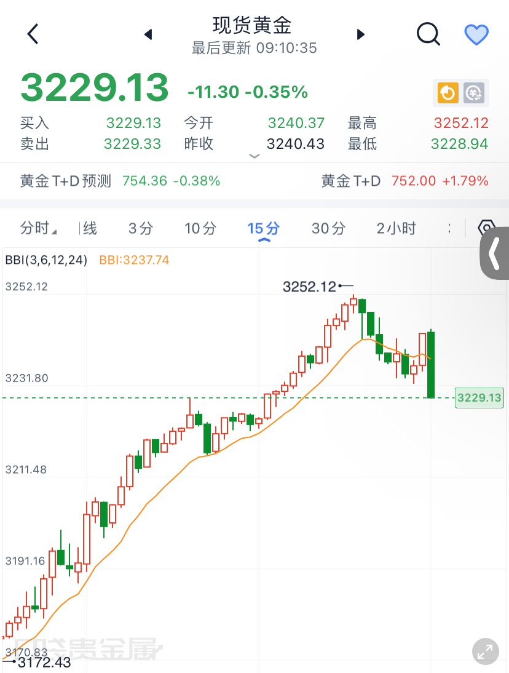Viewport: 509px width, 673px height.
Task: Open 黄金T+D预测 quote
Action: coord(120,181)
